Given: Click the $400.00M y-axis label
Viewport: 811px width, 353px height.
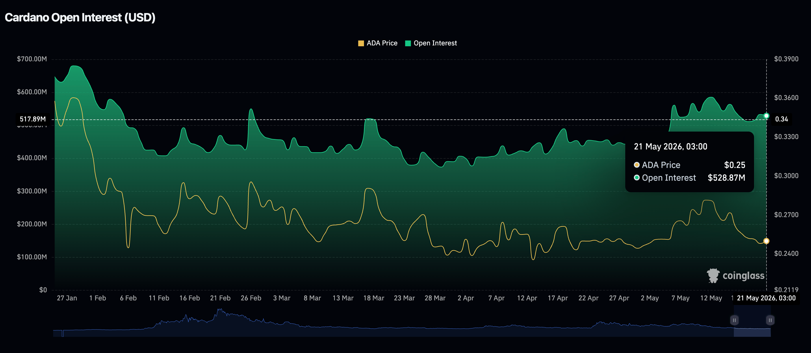Looking at the screenshot, I should pyautogui.click(x=32, y=158).
